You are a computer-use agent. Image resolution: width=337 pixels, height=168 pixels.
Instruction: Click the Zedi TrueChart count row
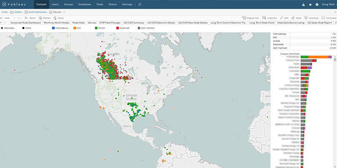point(304,48)
